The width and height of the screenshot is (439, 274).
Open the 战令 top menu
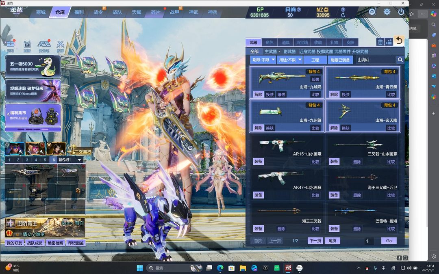pyautogui.click(x=98, y=12)
